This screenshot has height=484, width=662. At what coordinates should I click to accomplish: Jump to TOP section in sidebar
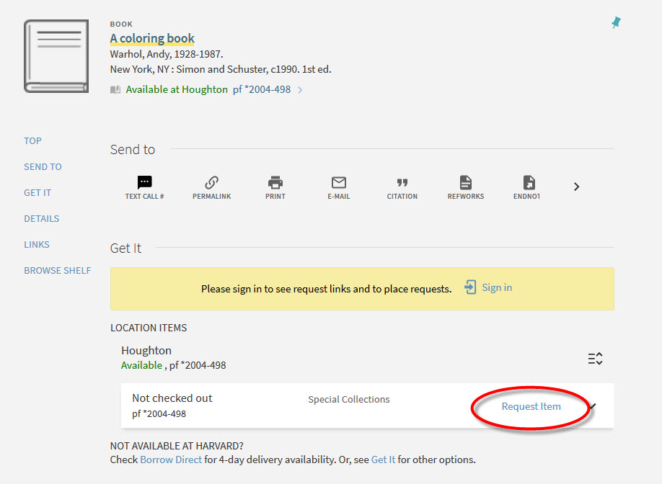point(32,141)
